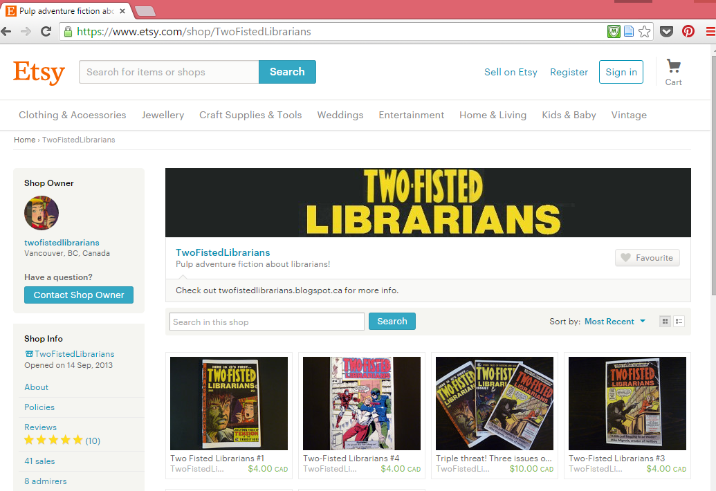The width and height of the screenshot is (716, 491).
Task: Click the browser address bar URL
Action: [194, 32]
